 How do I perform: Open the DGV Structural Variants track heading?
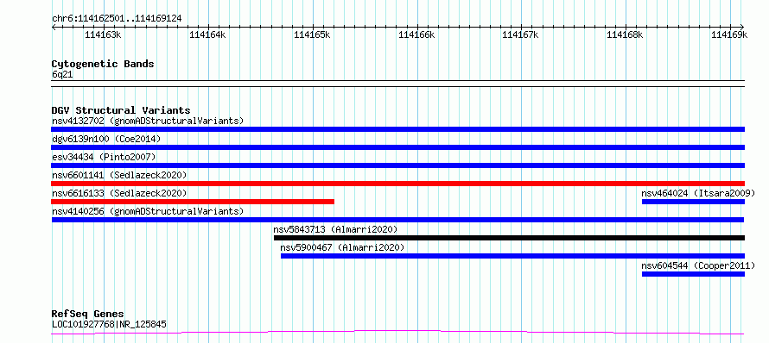(121, 110)
